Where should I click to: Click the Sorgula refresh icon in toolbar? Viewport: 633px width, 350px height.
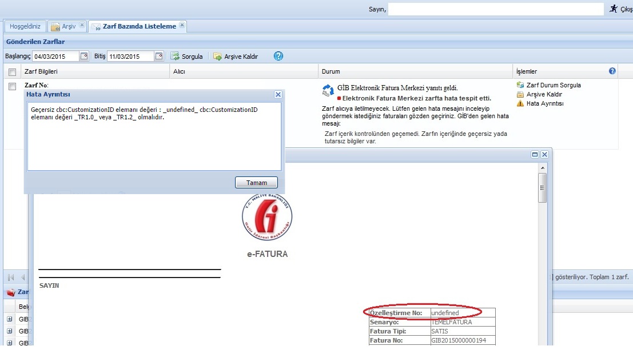click(x=175, y=57)
